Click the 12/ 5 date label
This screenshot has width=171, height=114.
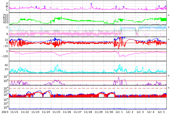[x=161, y=112]
